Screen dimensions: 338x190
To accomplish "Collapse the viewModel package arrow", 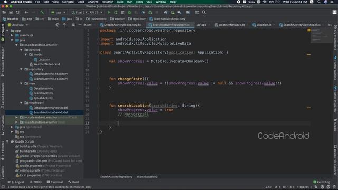I will point(21,103).
